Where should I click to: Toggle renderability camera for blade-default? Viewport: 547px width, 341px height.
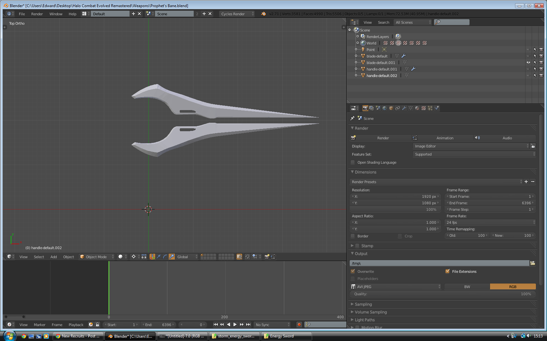541,56
